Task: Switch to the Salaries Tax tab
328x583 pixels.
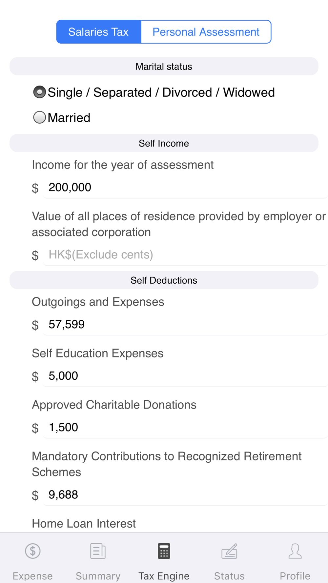Action: pos(98,32)
